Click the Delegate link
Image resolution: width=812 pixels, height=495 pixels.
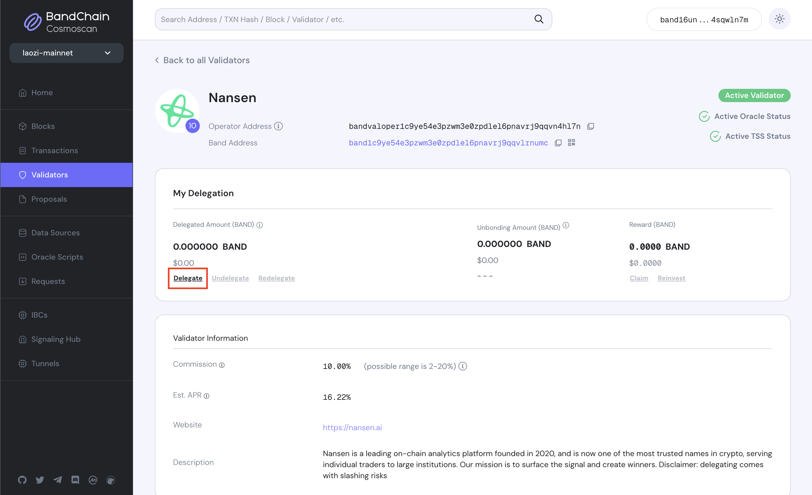[188, 278]
